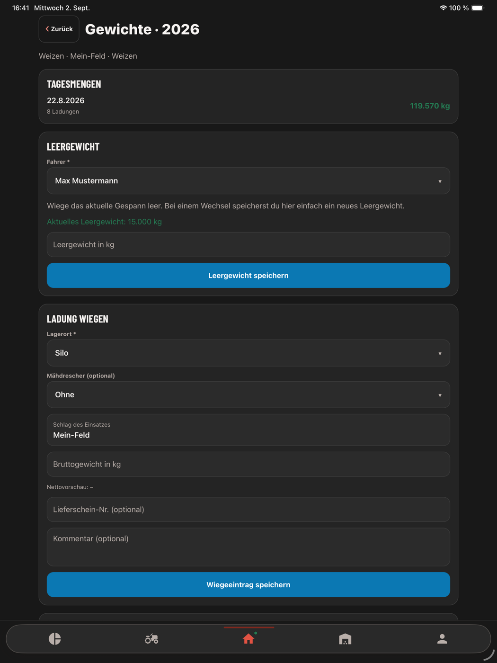The width and height of the screenshot is (497, 663).
Task: Open the tractor machines tab
Action: tap(151, 639)
